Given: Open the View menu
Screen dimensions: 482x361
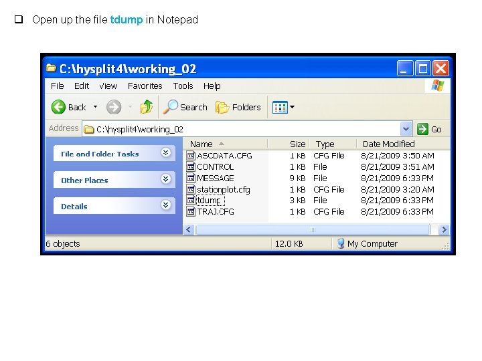Looking at the screenshot, I should 108,86.
